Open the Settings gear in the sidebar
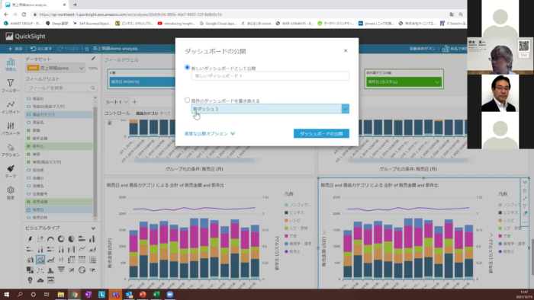Image resolution: width=534 pixels, height=300 pixels. pyautogui.click(x=11, y=193)
